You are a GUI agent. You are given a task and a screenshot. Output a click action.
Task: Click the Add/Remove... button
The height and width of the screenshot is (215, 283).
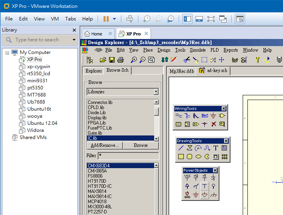tap(105, 145)
